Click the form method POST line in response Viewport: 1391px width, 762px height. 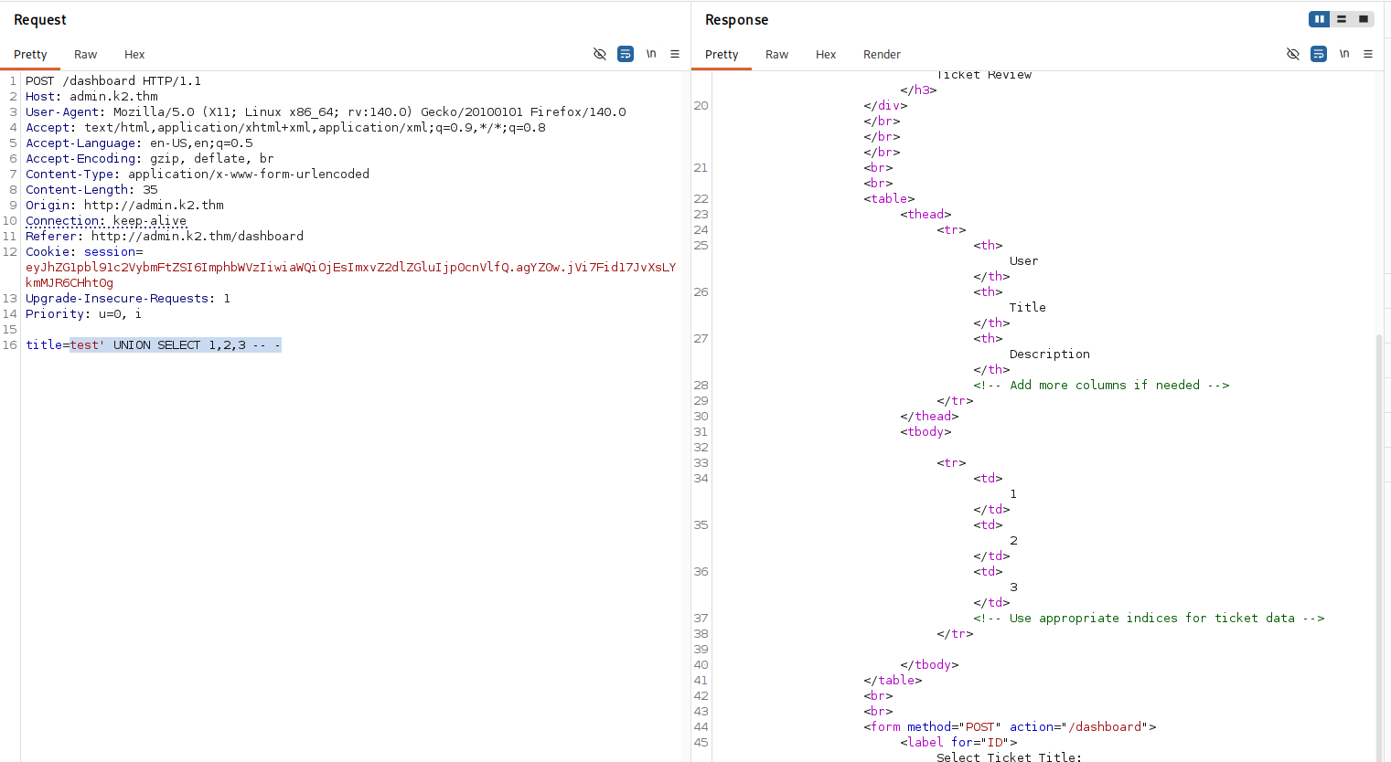1010,726
